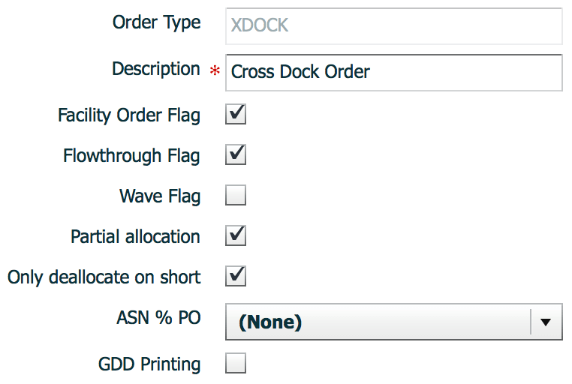Click the red required asterisk beside Description

tap(215, 73)
